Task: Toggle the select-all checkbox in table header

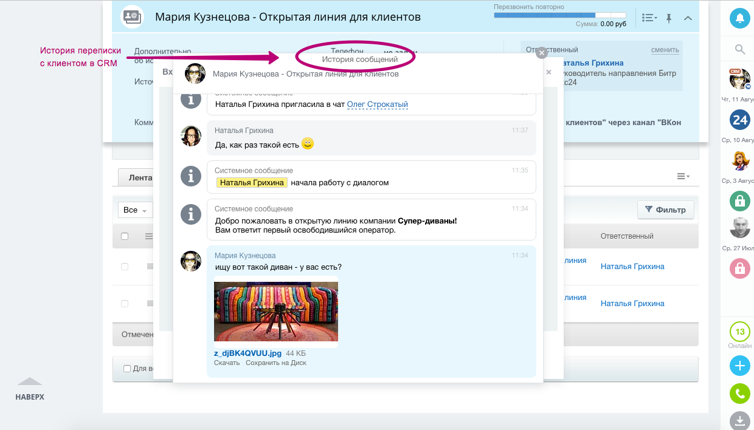Action: 125,236
